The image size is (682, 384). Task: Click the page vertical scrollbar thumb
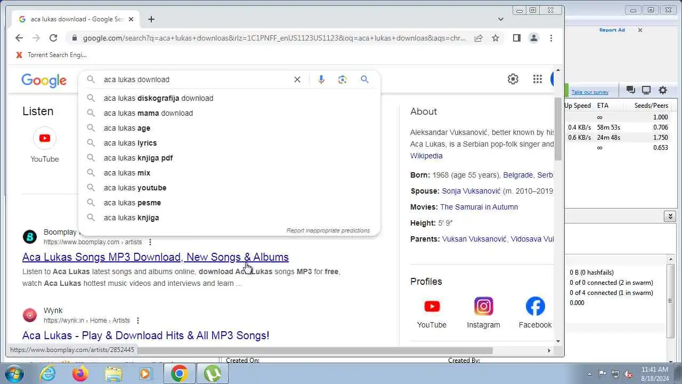click(558, 128)
